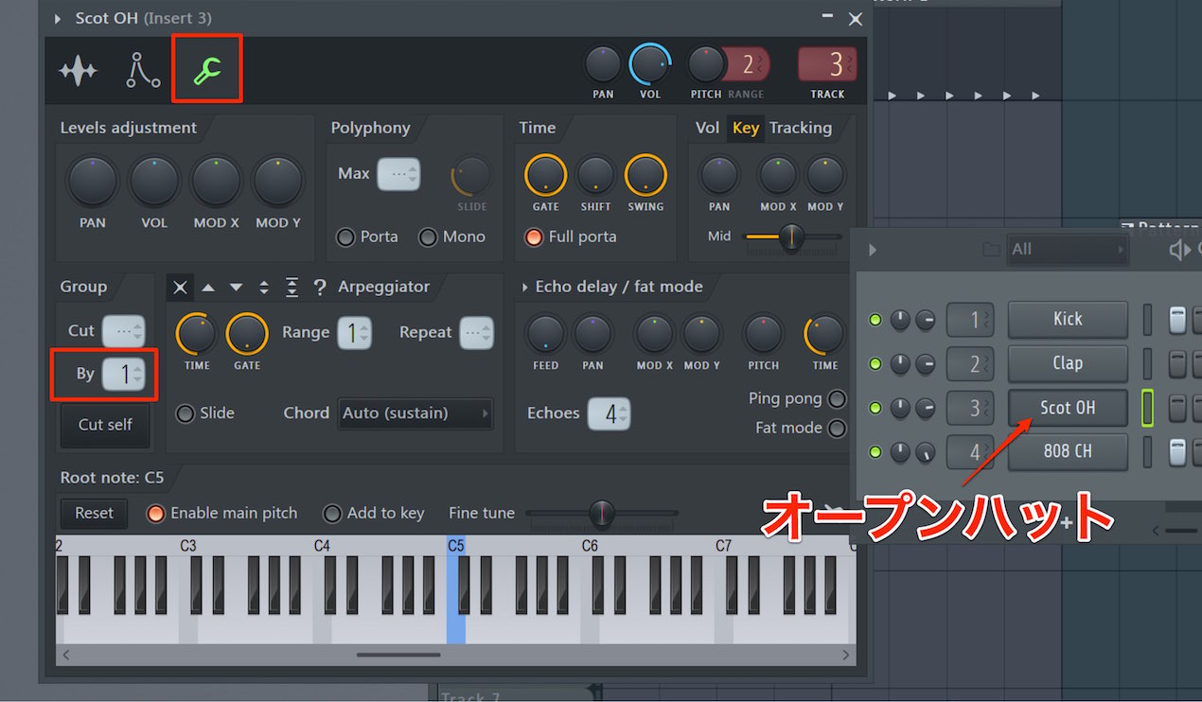Click the Time GATE knob
The width and height of the screenshot is (1202, 702).
545,176
